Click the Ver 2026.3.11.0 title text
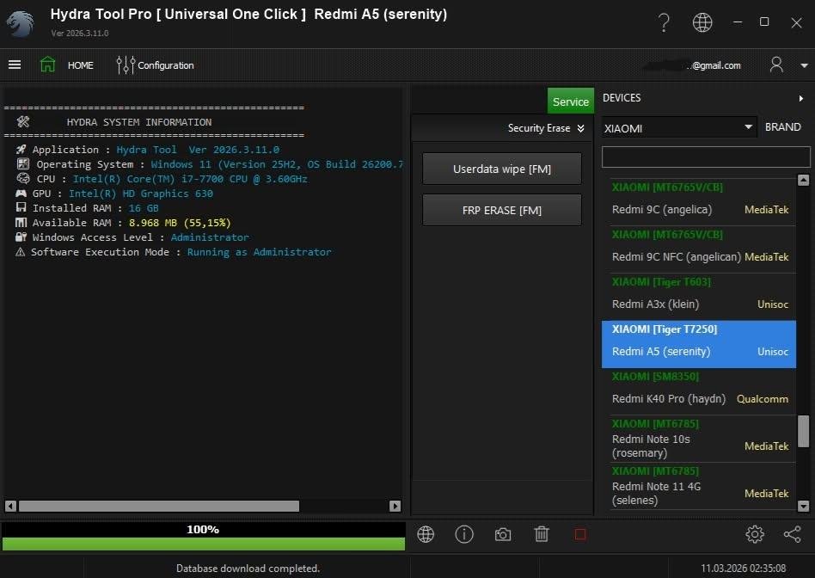 [80, 33]
